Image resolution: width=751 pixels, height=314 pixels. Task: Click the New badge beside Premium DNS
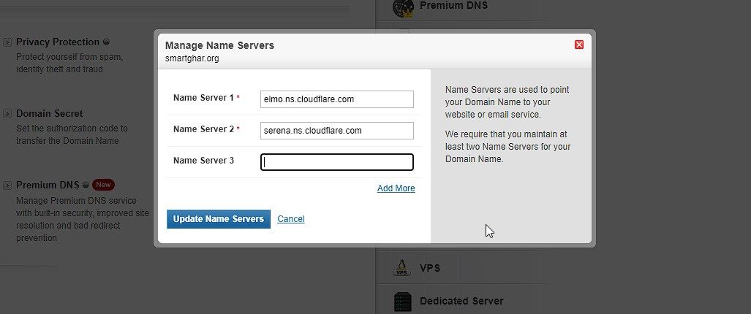(x=103, y=185)
